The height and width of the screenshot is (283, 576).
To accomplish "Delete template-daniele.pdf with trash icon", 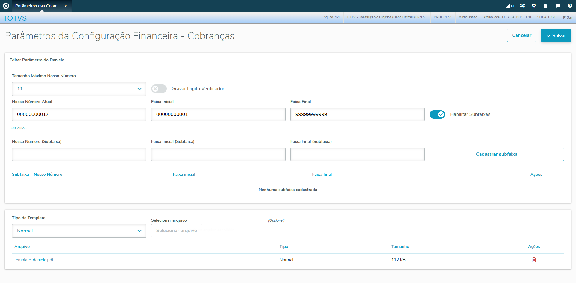I will (x=534, y=260).
